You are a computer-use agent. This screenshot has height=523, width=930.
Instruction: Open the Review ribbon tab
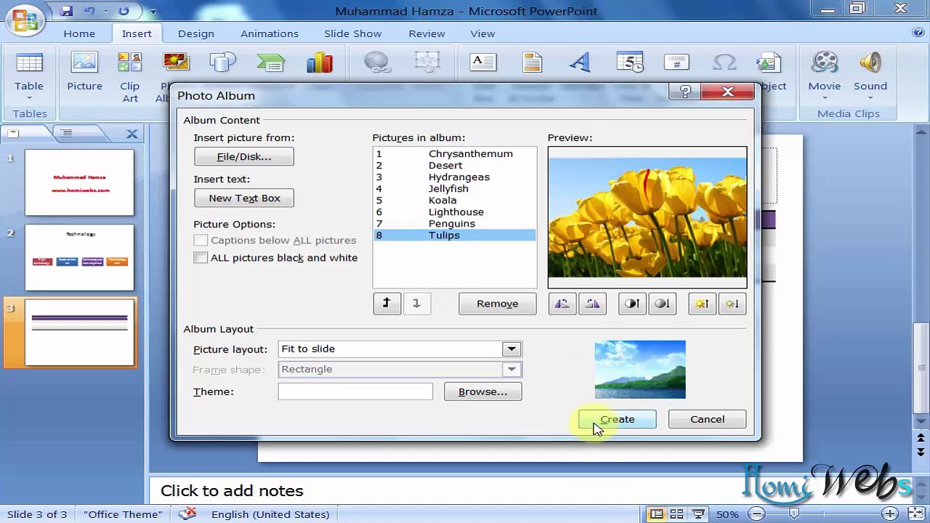click(x=426, y=33)
